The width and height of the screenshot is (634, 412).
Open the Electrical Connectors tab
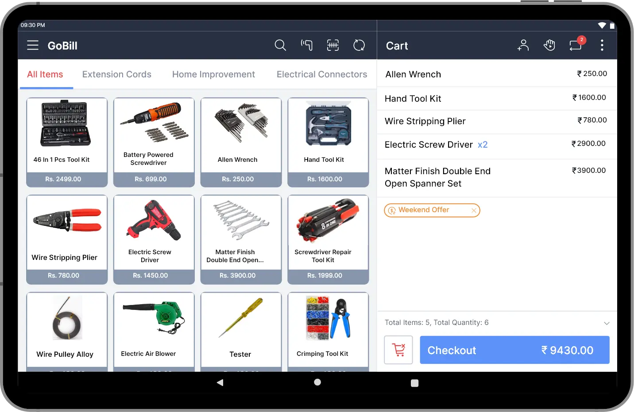(322, 74)
